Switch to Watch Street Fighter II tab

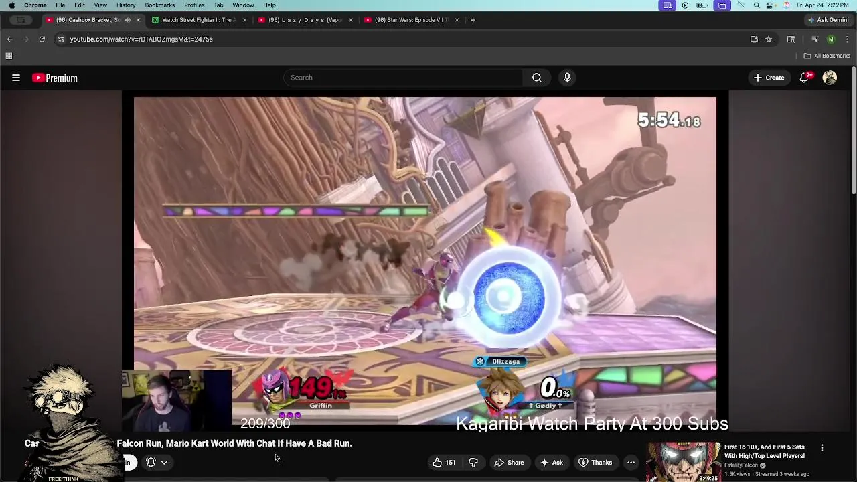click(200, 20)
